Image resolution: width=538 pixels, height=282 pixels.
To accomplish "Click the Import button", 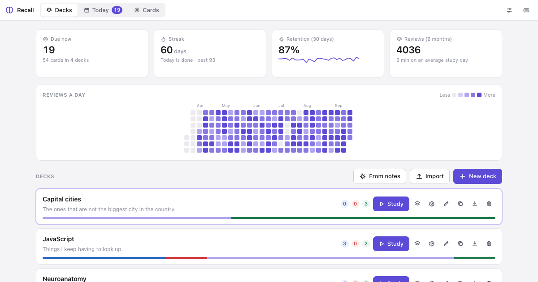I will 430,176.
